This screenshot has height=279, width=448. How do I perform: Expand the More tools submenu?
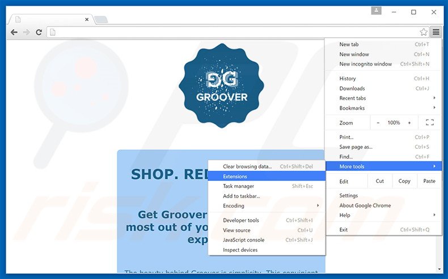[x=384, y=166]
